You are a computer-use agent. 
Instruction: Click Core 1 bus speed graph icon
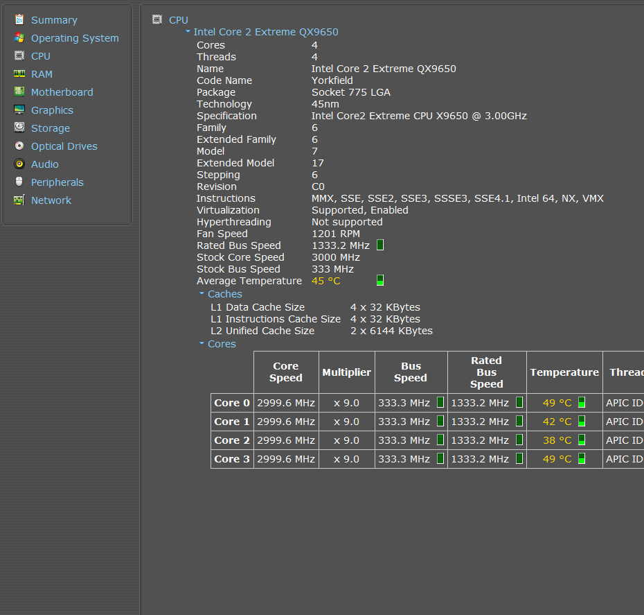pyautogui.click(x=440, y=421)
